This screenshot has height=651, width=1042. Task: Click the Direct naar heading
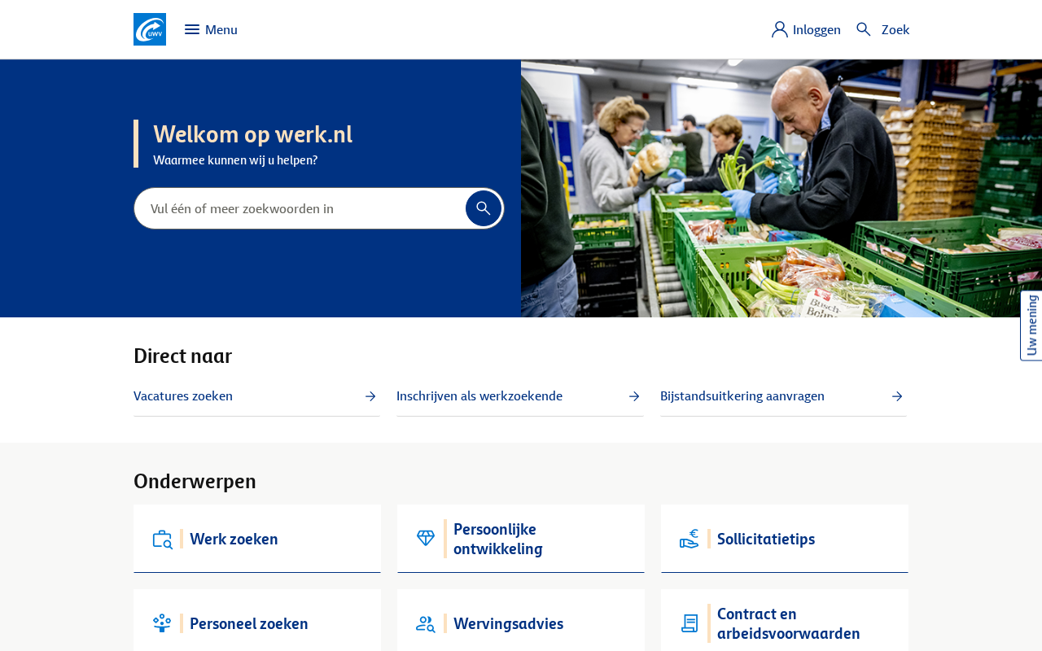tap(183, 356)
